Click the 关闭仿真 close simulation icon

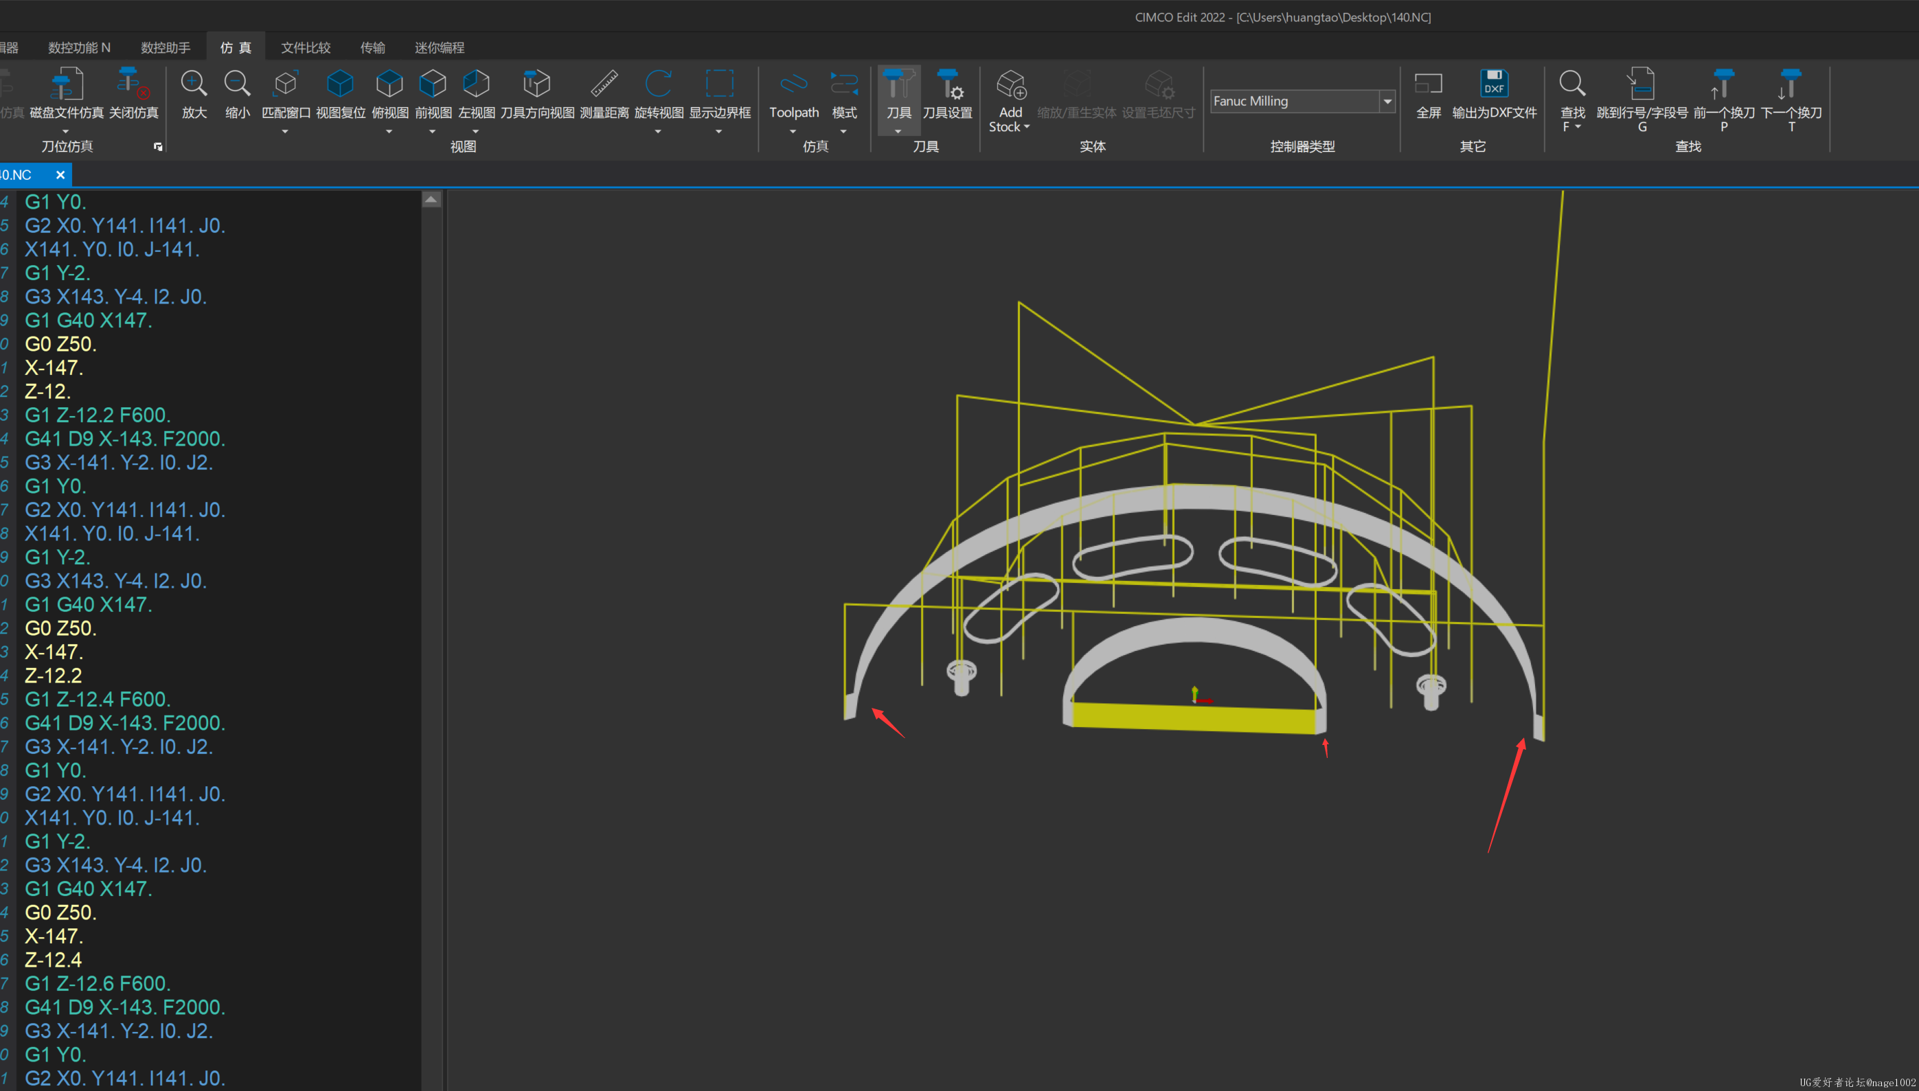(133, 84)
